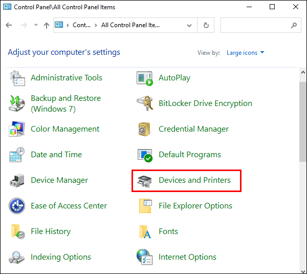Click the AutoPlay icon
Viewport: 307px width, 274px height.
[x=145, y=78]
